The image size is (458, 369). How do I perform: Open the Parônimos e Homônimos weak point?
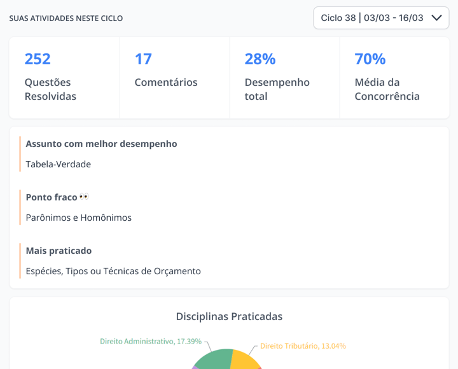pyautogui.click(x=79, y=218)
